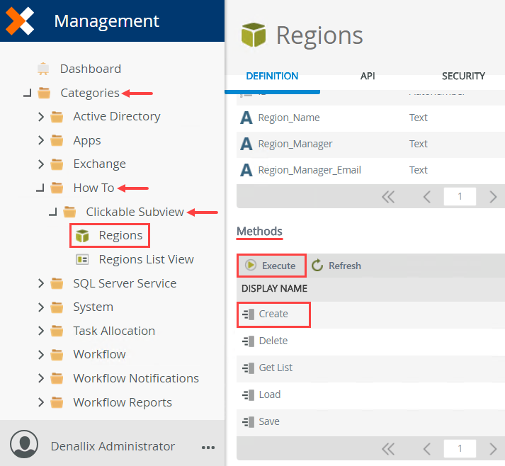Collapse the How To folder
Screen dimensions: 505x466
[x=41, y=188]
